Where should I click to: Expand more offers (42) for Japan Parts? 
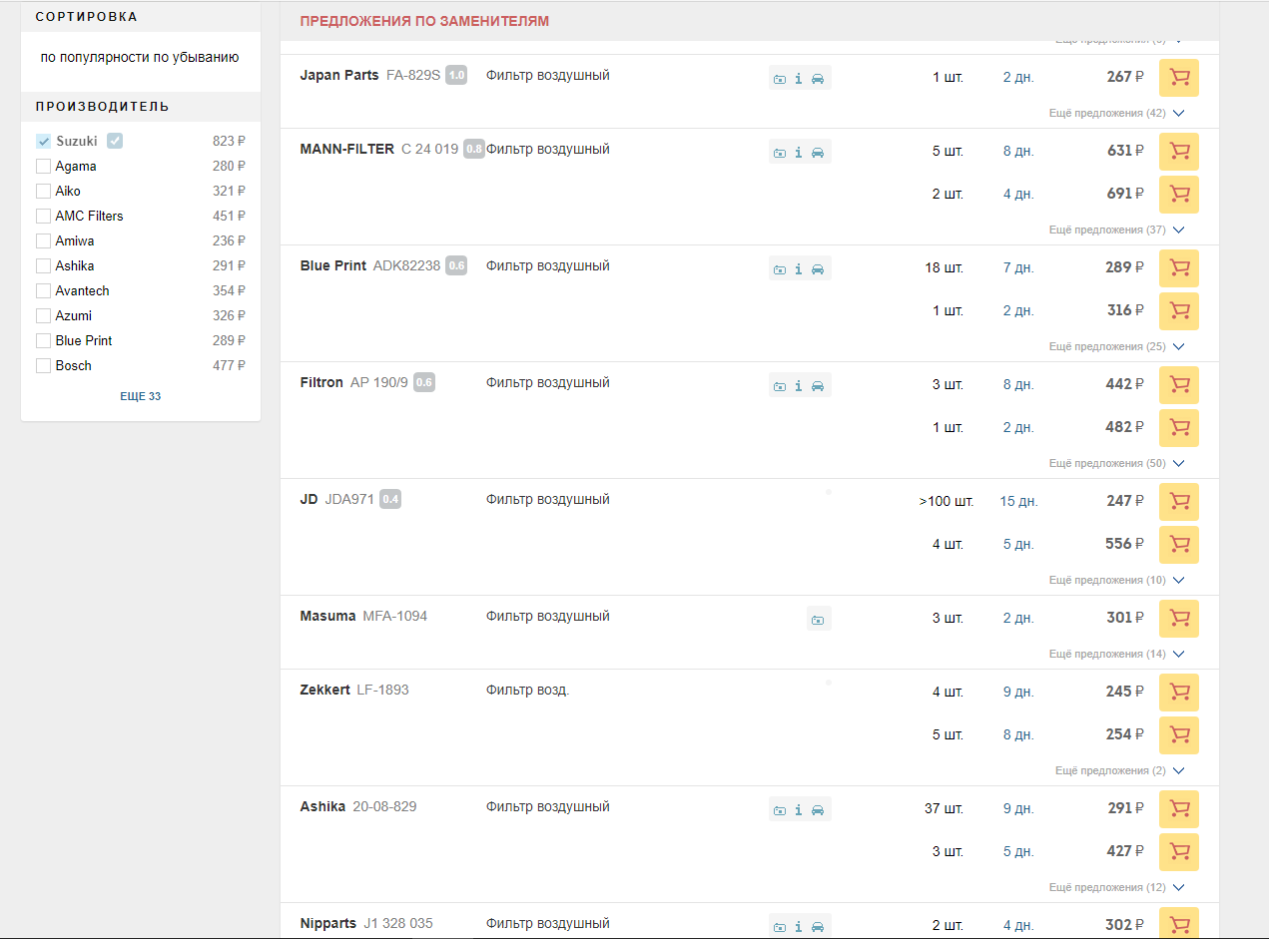pos(1115,113)
